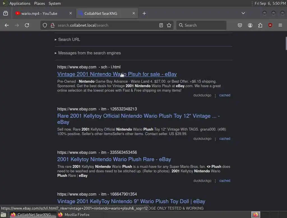This screenshot has height=218, width=287.
Task: Focus the address bar showing search.collabnet.local/search
Action: (x=107, y=25)
